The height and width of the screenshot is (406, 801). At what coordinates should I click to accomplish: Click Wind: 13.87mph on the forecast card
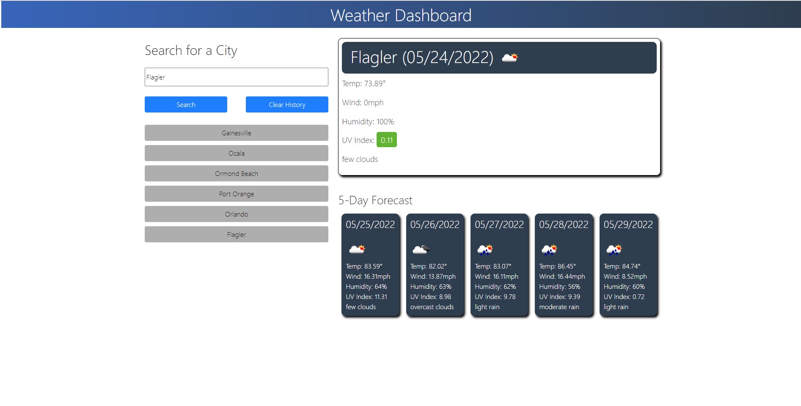pos(433,277)
